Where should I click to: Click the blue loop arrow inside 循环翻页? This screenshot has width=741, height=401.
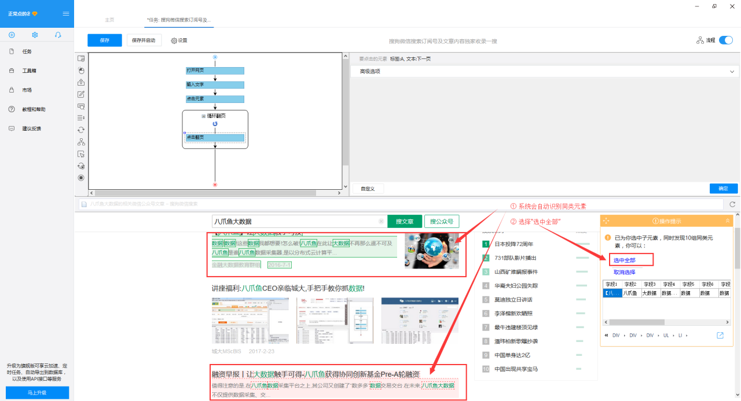[x=215, y=124]
